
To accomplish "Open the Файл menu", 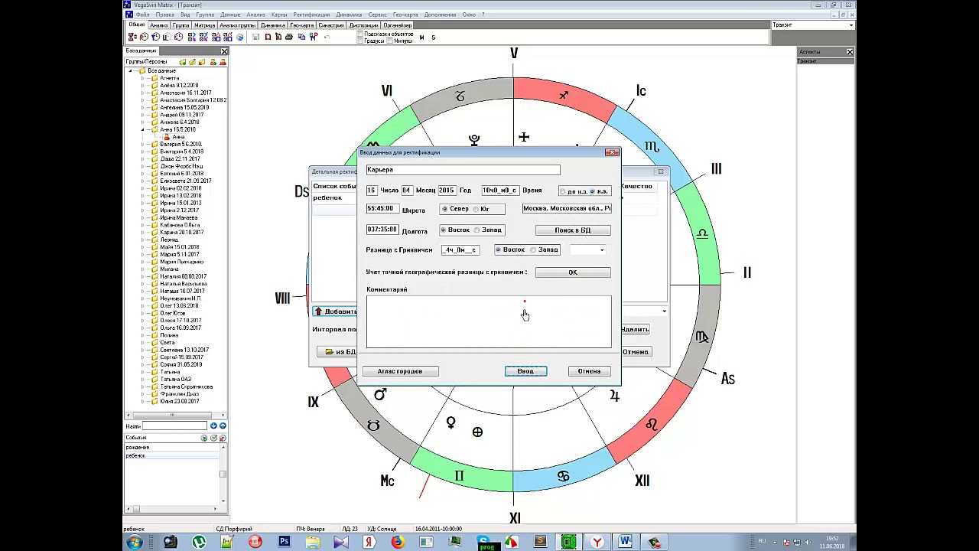I will point(142,15).
